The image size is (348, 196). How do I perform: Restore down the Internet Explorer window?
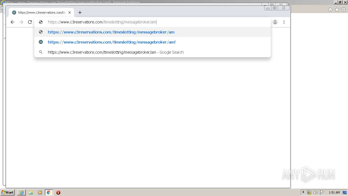pos(340,2)
